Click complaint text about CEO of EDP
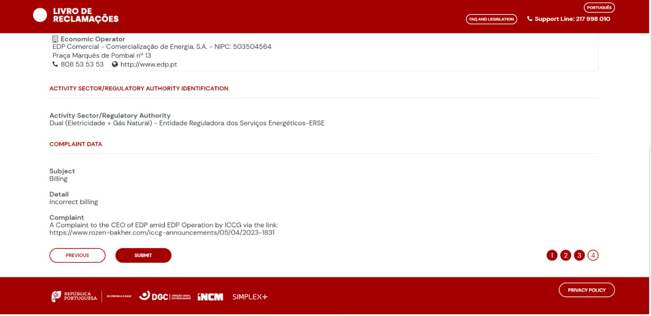 164,225
